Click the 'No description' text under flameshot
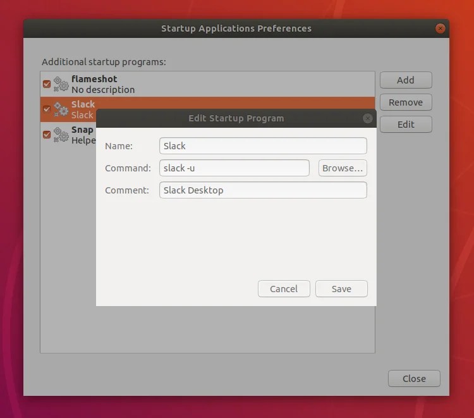Image resolution: width=474 pixels, height=418 pixels. [x=103, y=90]
